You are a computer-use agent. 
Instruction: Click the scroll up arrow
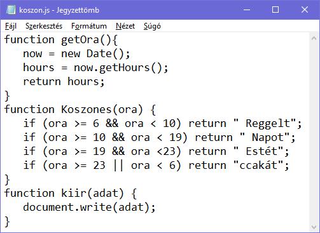[x=314, y=38]
